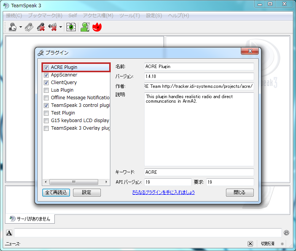Maximize the TeamSpeak 3 window

coord(270,4)
